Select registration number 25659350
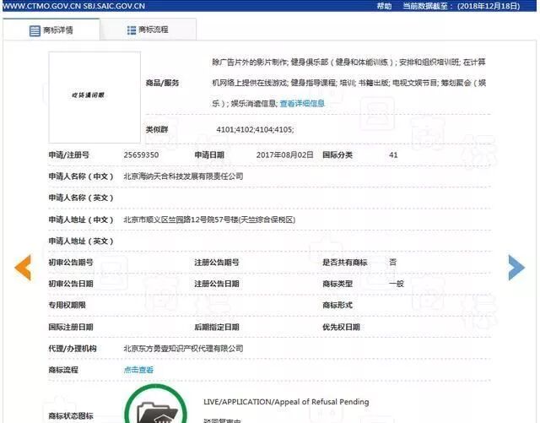 (x=141, y=155)
